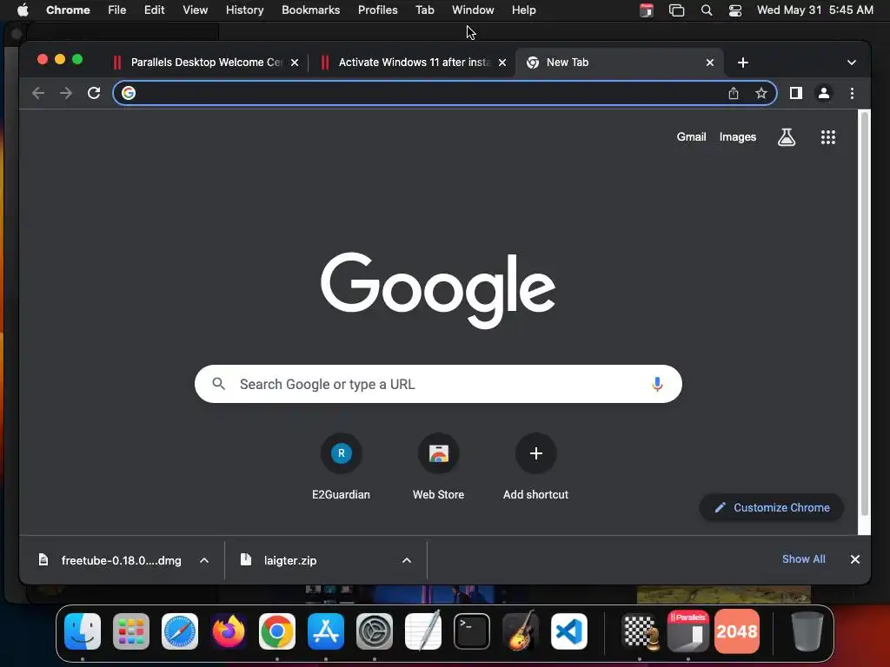The width and height of the screenshot is (890, 667).
Task: Open App Store from the Dock
Action: (x=326, y=631)
